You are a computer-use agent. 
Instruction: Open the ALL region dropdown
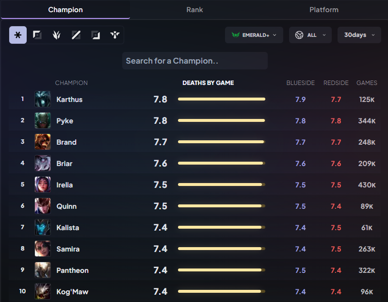coord(310,35)
